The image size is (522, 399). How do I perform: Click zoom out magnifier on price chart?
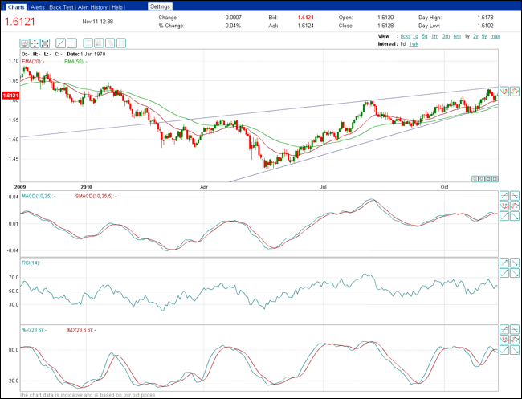click(x=475, y=179)
